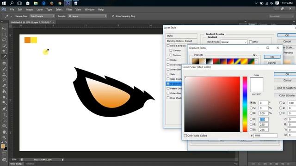Select the Move tool
Image resolution: width=296 pixels, height=166 pixels.
coord(4,29)
